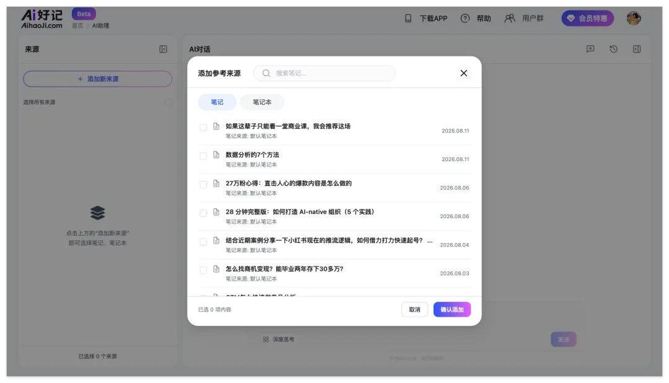The image size is (669, 383).
Task: Click 添加新来源 button
Action: click(98, 79)
